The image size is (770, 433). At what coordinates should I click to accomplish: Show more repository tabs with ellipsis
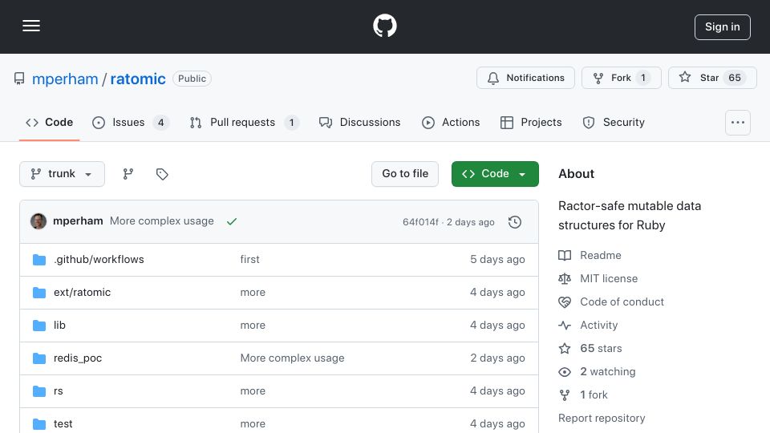point(738,122)
